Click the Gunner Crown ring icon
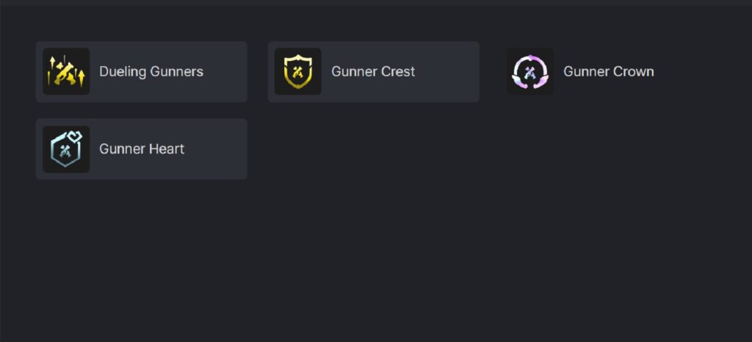The height and width of the screenshot is (342, 752). point(529,72)
